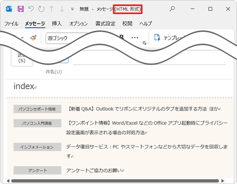Open the ファイル tab

click(11, 24)
